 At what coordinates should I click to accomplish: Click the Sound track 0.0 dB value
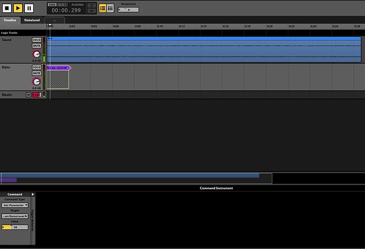[x=36, y=61]
